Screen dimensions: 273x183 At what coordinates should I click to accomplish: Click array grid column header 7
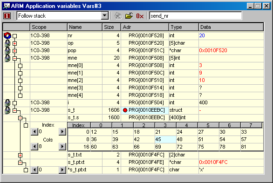tap(251, 125)
